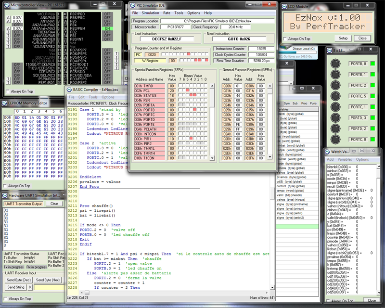The width and height of the screenshot is (385, 308).
Task: Click Clear button for UART Transmitter Output
Action: [54, 204]
